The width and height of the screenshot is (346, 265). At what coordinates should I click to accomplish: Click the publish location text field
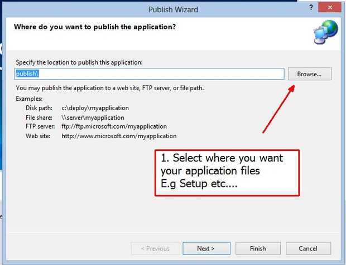click(x=150, y=73)
